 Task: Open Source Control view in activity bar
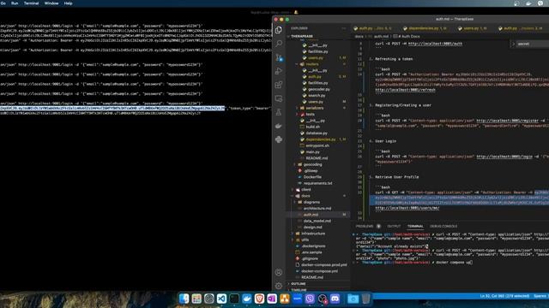tap(279, 57)
